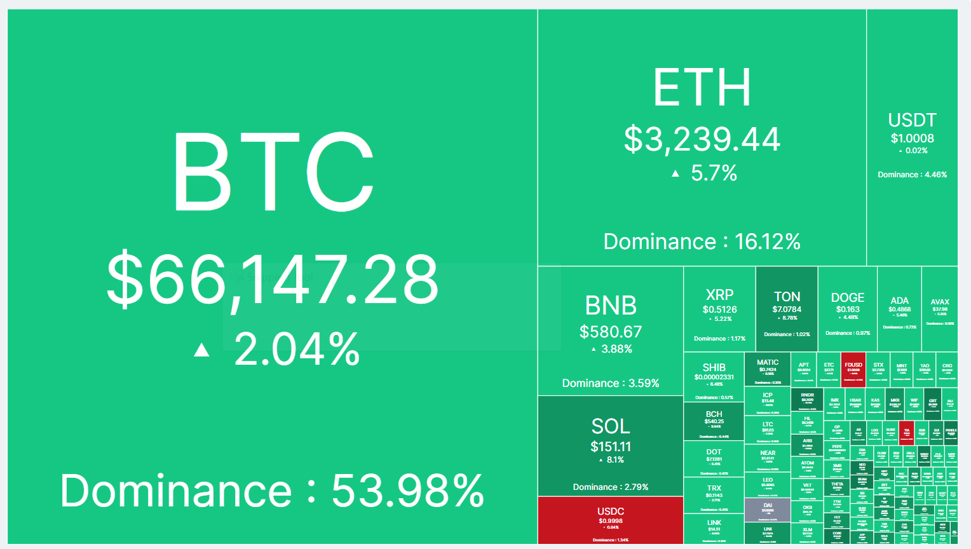This screenshot has height=549, width=971.
Task: Open the AVAX tile
Action: point(939,309)
